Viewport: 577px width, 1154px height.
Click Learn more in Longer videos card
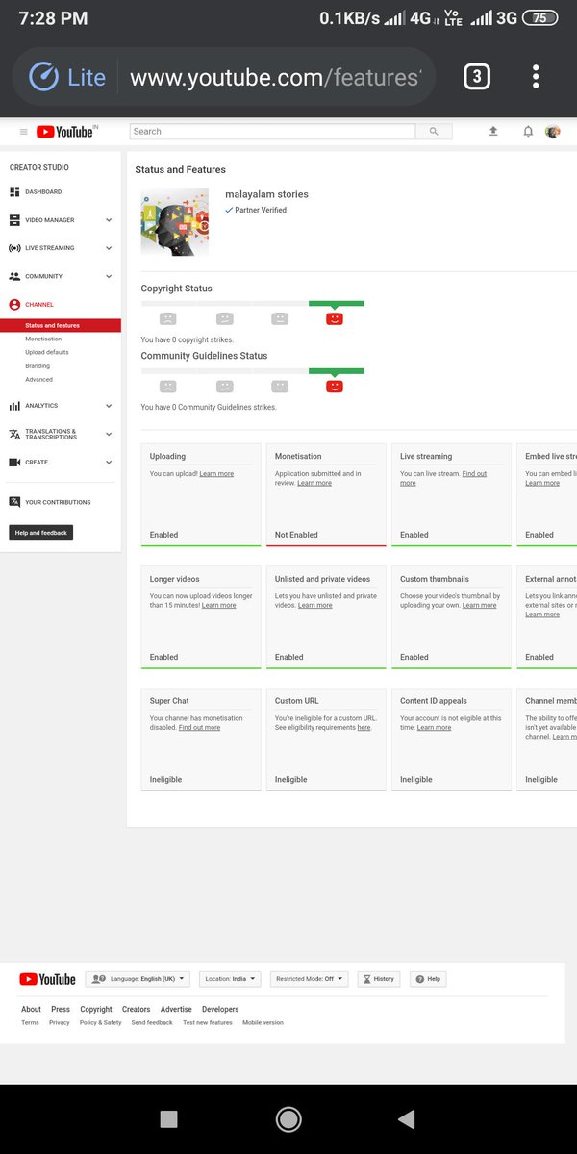pos(218,606)
